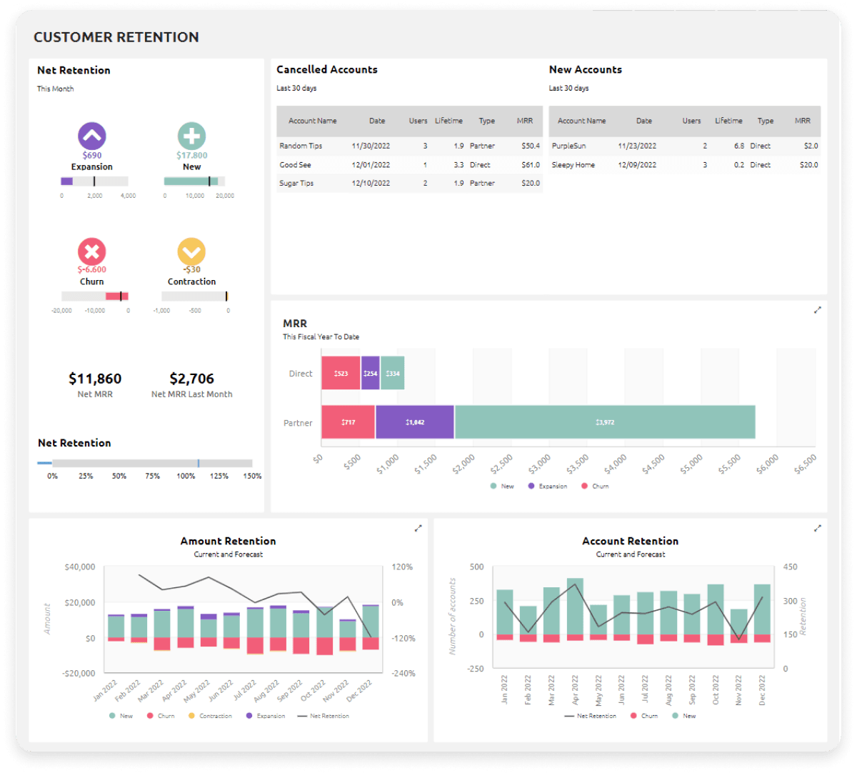
Task: Sort Cancelled Accounts by Type header
Action: coord(486,121)
